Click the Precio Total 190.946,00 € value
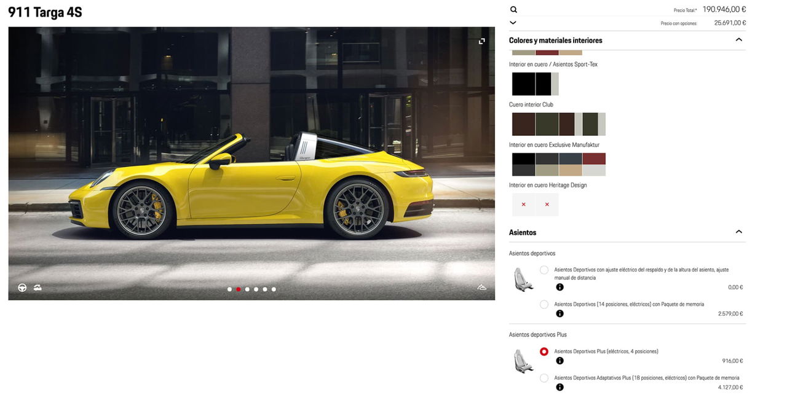Image resolution: width=787 pixels, height=403 pixels. pyautogui.click(x=724, y=9)
